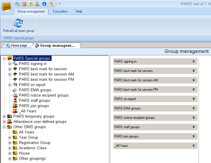Click the brown book icon in quick access toolbar
Image resolution: width=211 pixels, height=163 pixels.
24,4
